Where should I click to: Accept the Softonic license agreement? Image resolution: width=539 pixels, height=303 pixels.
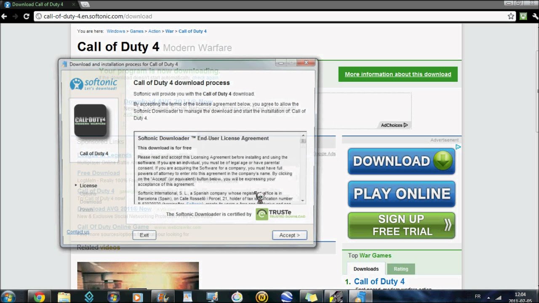(x=290, y=235)
